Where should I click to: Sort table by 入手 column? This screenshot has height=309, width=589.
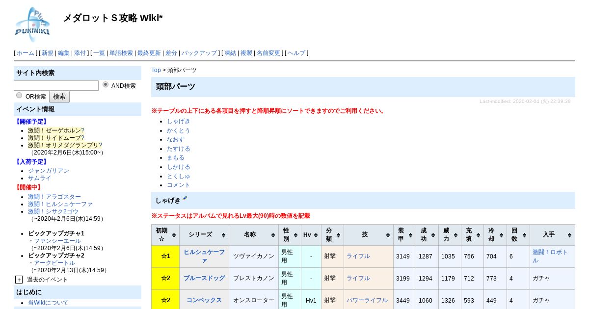point(552,235)
